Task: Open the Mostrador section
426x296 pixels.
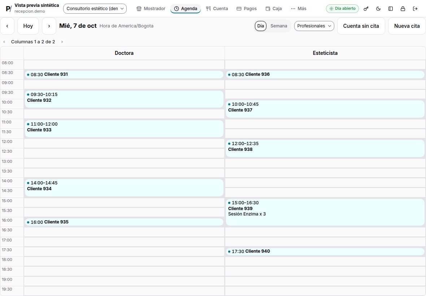Action: 151,9
